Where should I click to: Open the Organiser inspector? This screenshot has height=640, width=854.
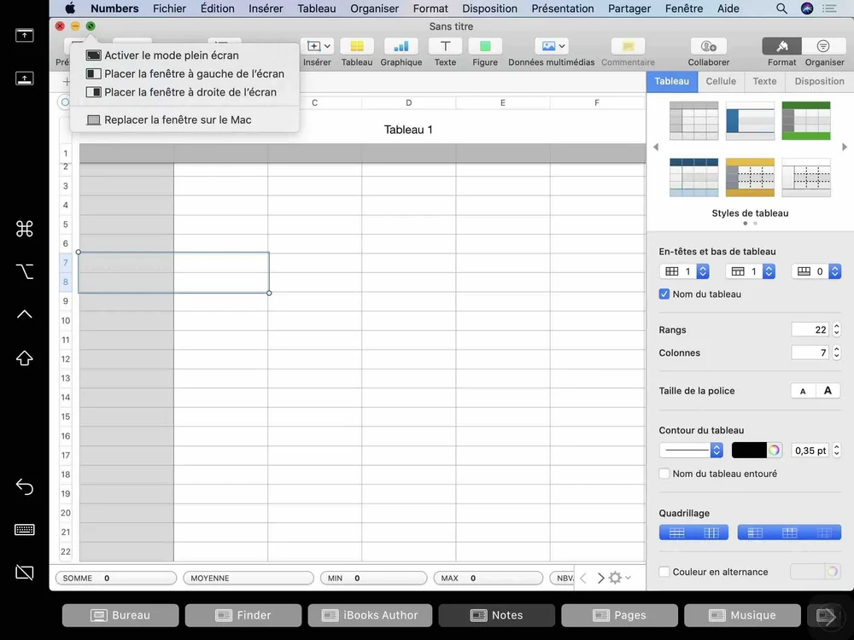[823, 47]
